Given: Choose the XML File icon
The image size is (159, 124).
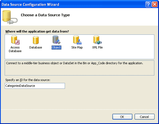Looking at the screenshot, I should pos(97,40).
